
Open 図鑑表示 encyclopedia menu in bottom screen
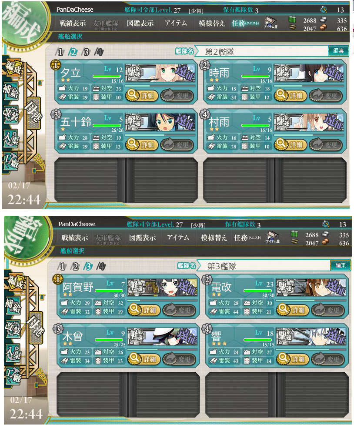(143, 238)
